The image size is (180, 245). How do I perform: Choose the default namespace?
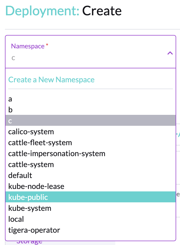pos(20,175)
